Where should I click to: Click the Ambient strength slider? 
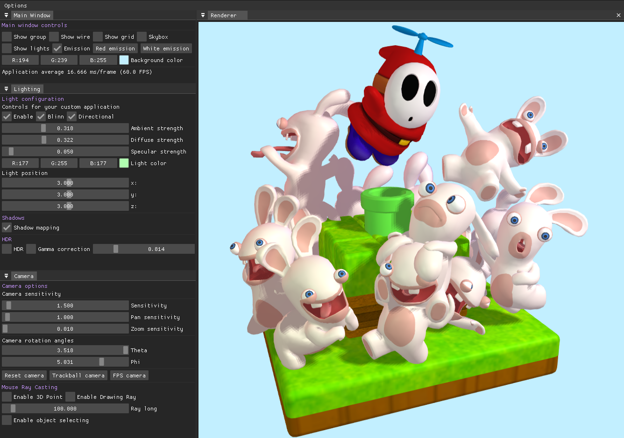[x=65, y=128]
